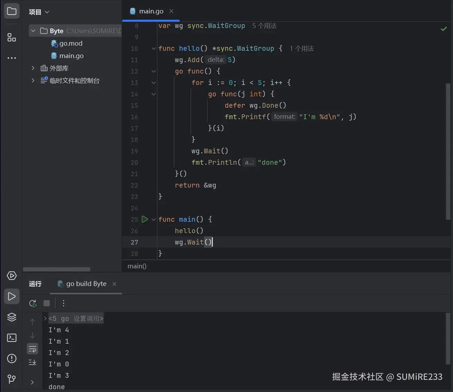Close the 'go build Byte' run tab

(x=114, y=284)
